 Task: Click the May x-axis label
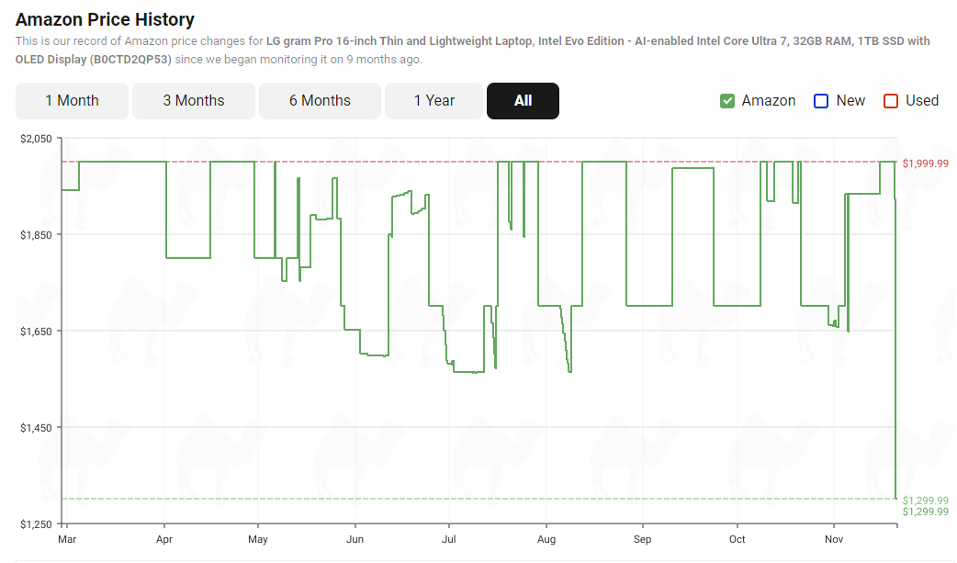[258, 539]
